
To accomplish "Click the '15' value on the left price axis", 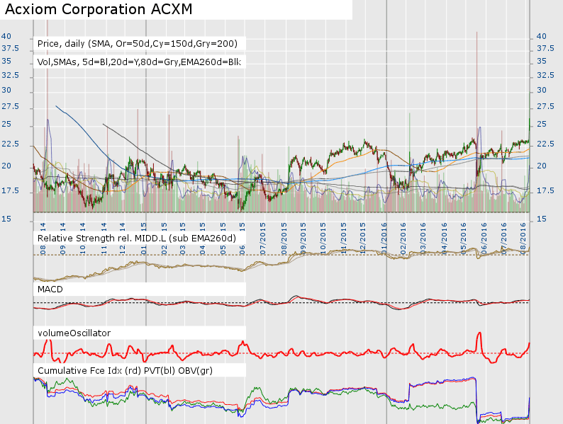I will coord(6,219).
